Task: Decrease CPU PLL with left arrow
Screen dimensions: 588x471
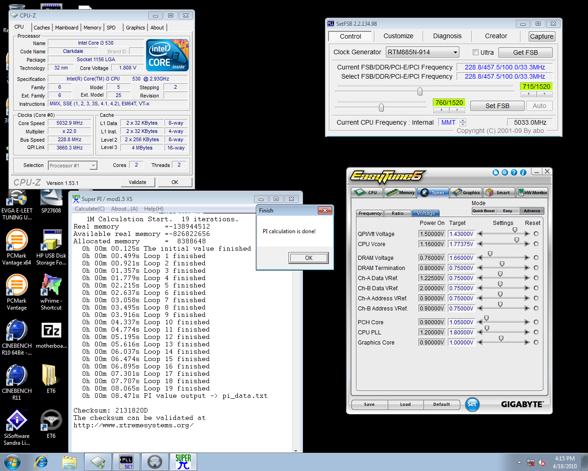Action: [x=480, y=332]
